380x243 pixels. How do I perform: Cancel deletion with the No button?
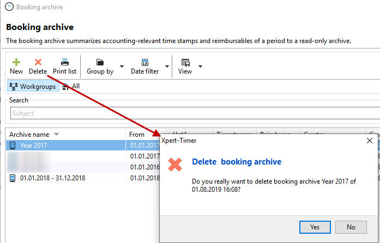(351, 227)
